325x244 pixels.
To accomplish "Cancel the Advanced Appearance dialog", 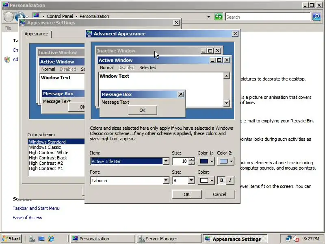I will pyautogui.click(x=220, y=194).
